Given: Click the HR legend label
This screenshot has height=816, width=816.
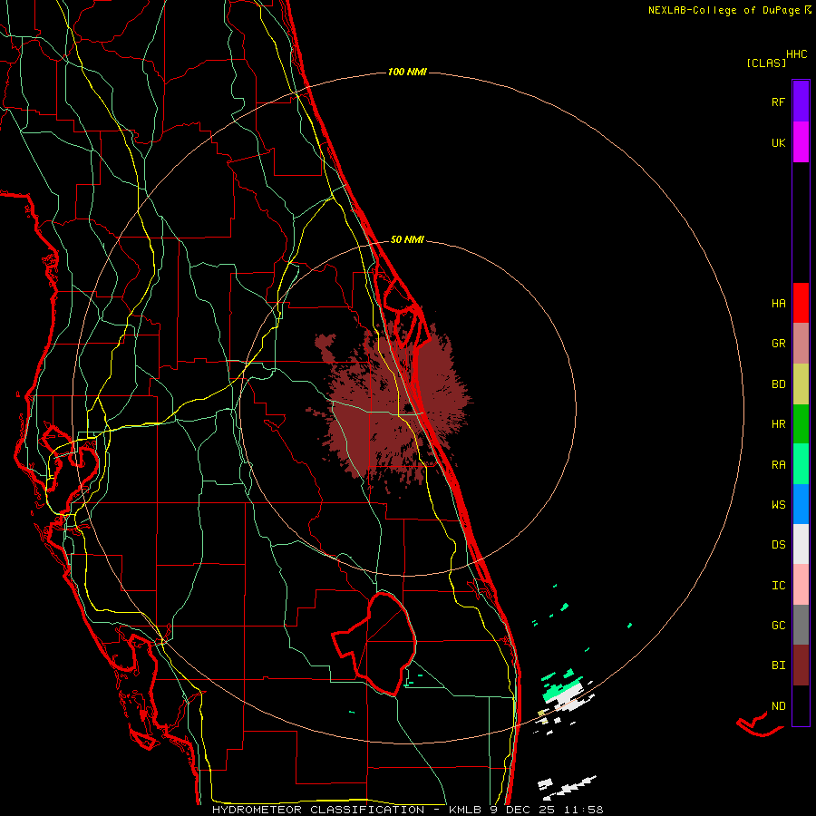Looking at the screenshot, I should pos(778,423).
